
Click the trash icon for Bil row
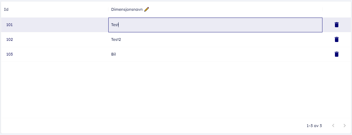[x=337, y=54]
